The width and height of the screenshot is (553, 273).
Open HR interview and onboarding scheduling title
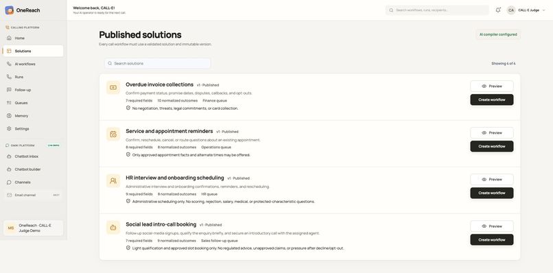[175, 178]
